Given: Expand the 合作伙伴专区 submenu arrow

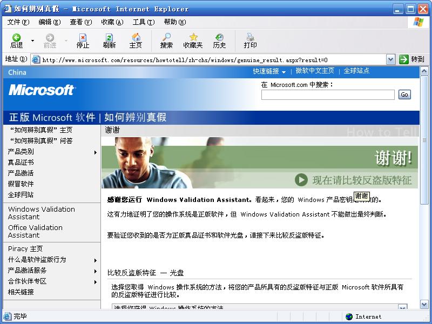Looking at the screenshot, I should click(x=96, y=282).
